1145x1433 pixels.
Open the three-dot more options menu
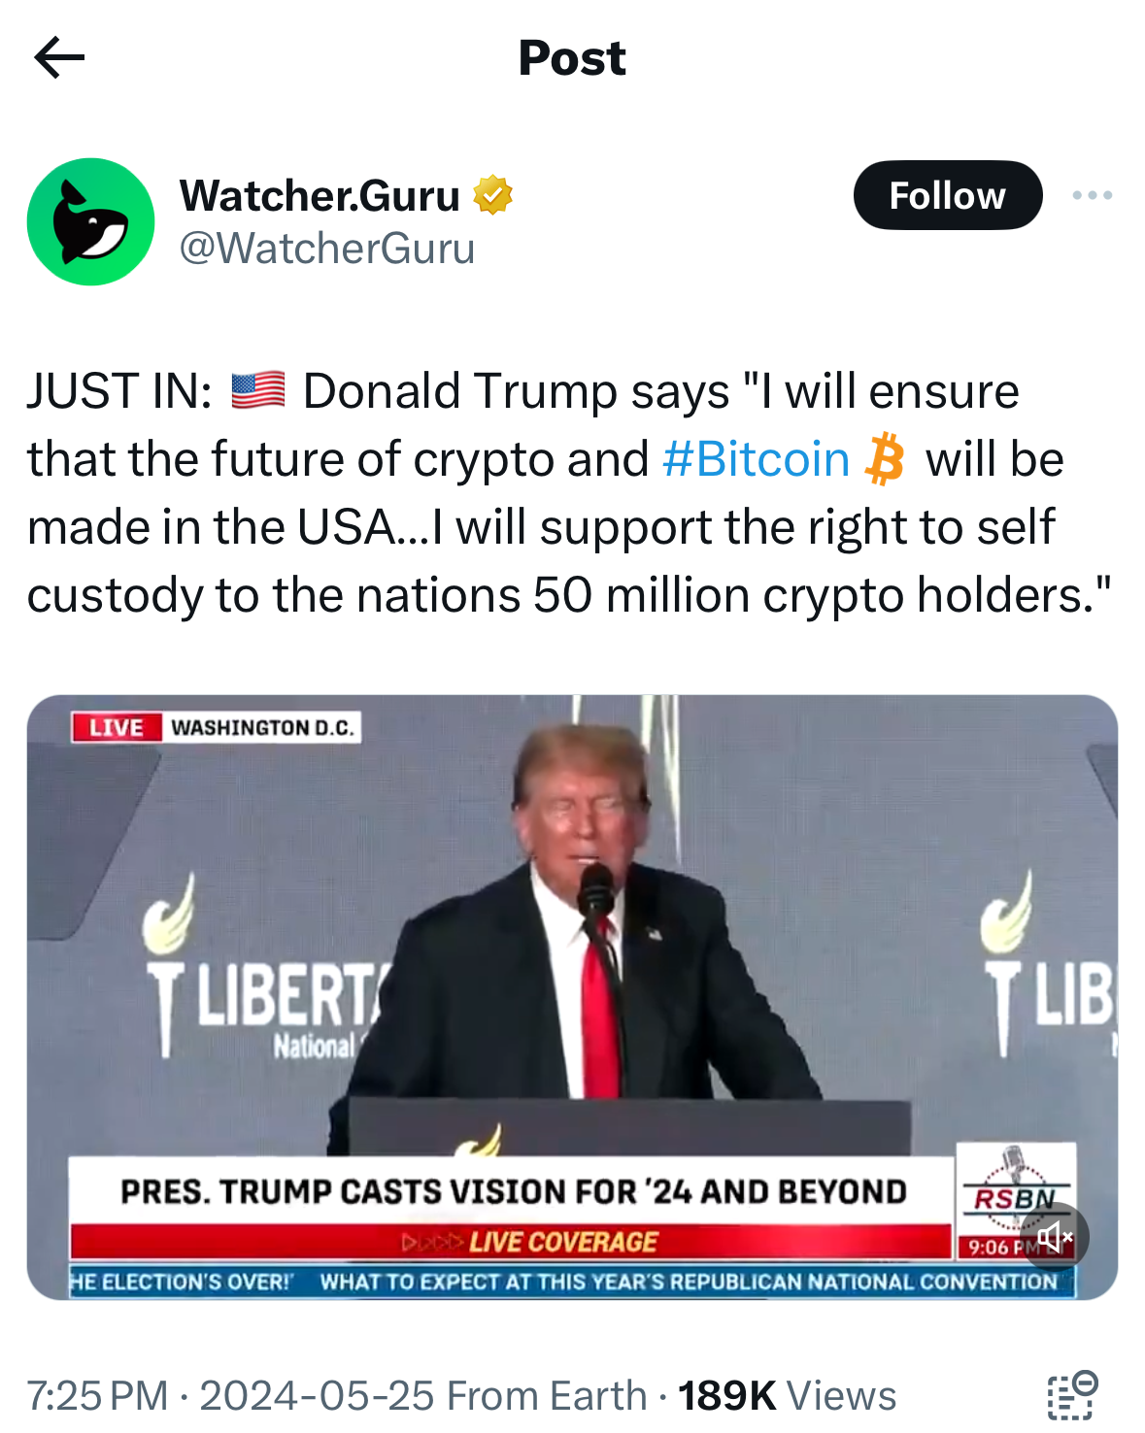[1092, 195]
